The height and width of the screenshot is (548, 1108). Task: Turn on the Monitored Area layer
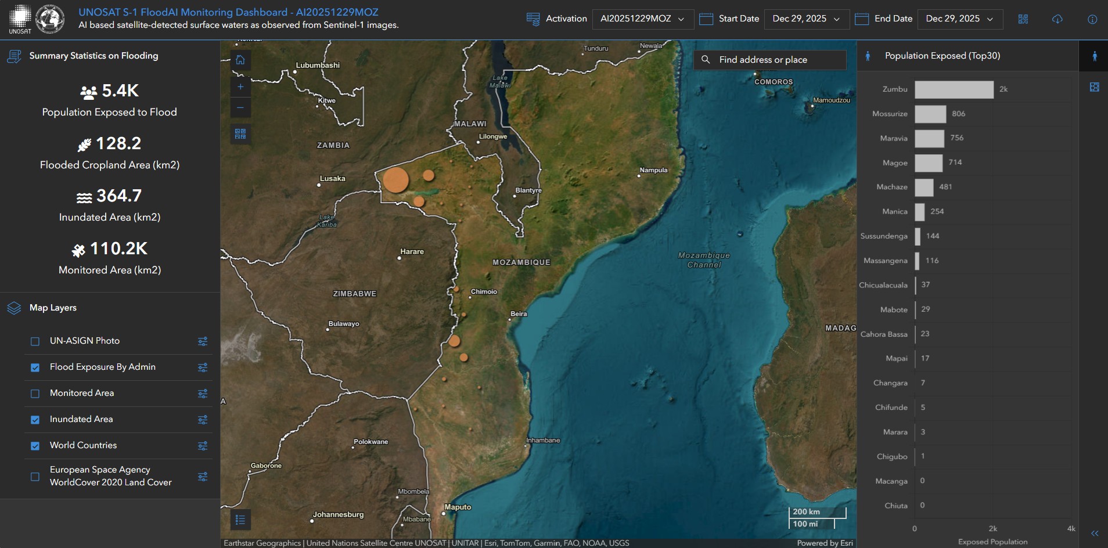35,394
